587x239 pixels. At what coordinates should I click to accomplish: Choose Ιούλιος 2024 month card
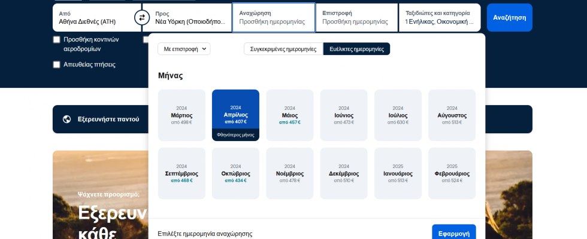398,115
